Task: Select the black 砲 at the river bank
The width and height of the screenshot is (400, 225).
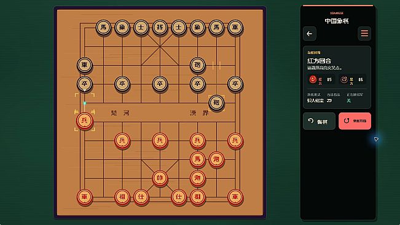Action: [x=216, y=103]
